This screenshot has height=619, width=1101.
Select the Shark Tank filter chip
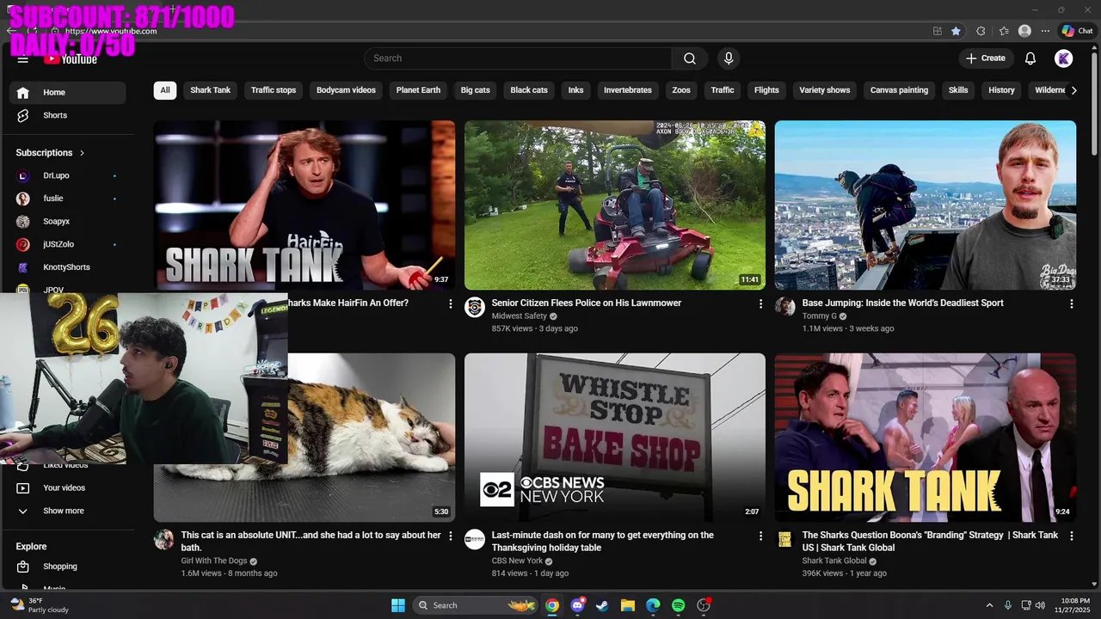pos(211,90)
